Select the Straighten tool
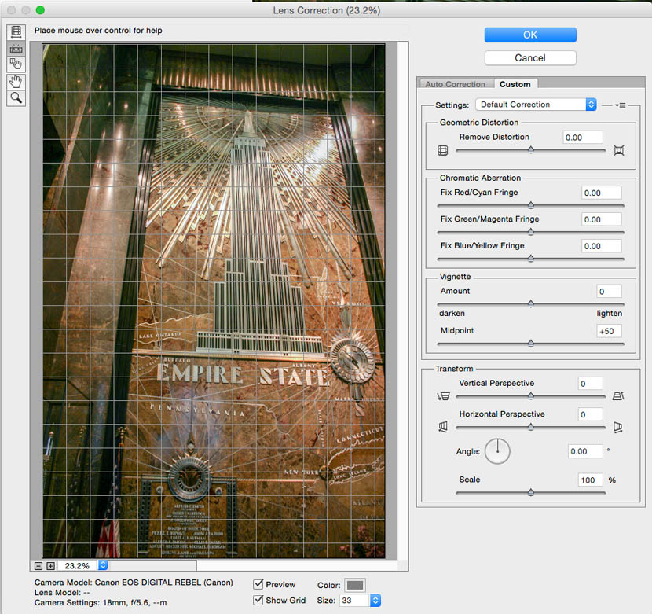This screenshot has width=652, height=614. point(16,49)
